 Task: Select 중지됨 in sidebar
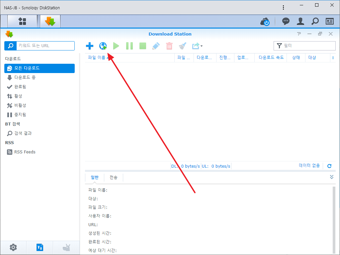point(40,115)
